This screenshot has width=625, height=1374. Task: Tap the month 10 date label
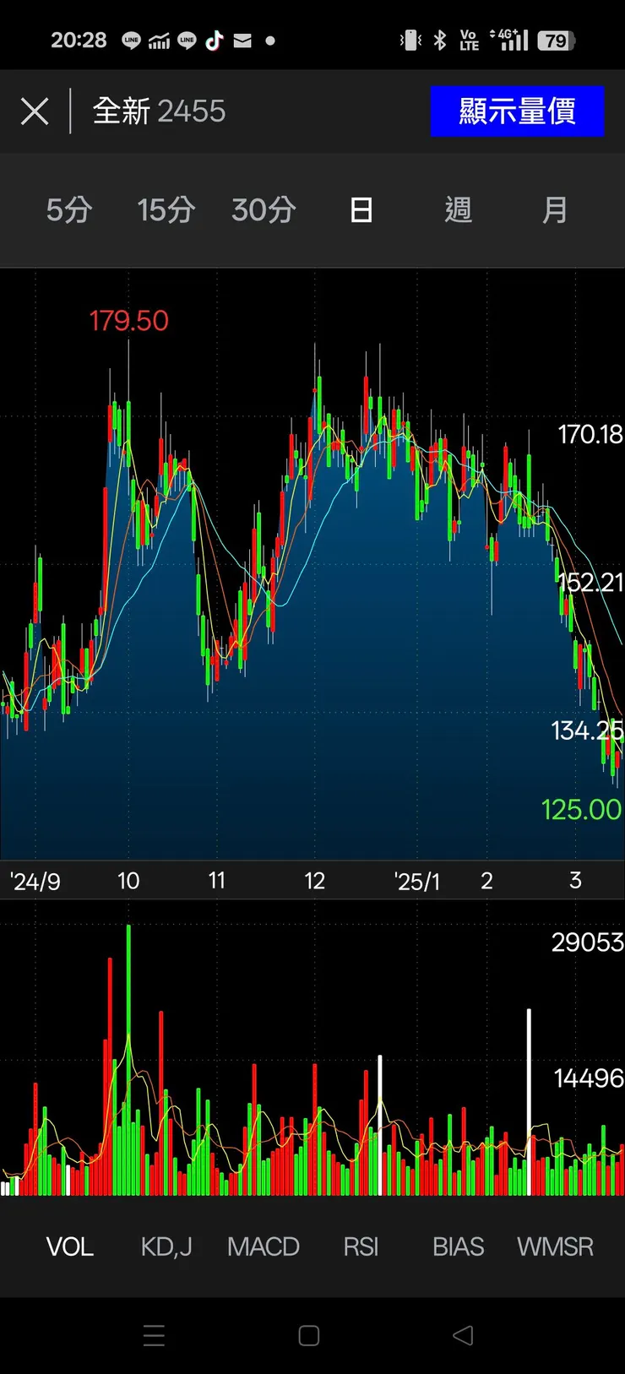(x=128, y=881)
